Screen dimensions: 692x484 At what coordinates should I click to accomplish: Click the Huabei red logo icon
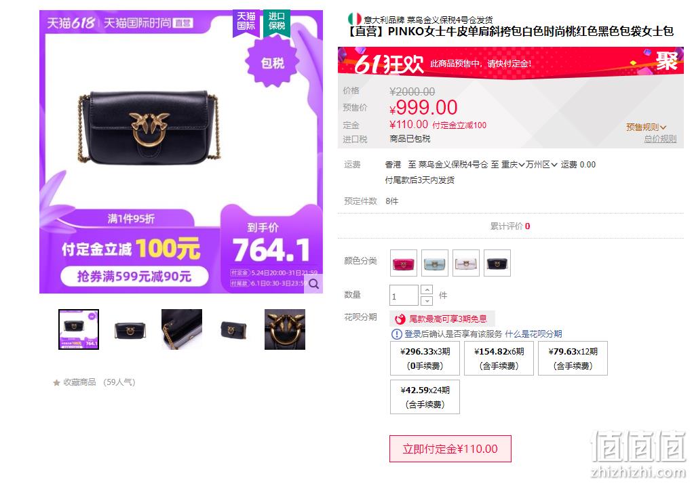point(400,319)
